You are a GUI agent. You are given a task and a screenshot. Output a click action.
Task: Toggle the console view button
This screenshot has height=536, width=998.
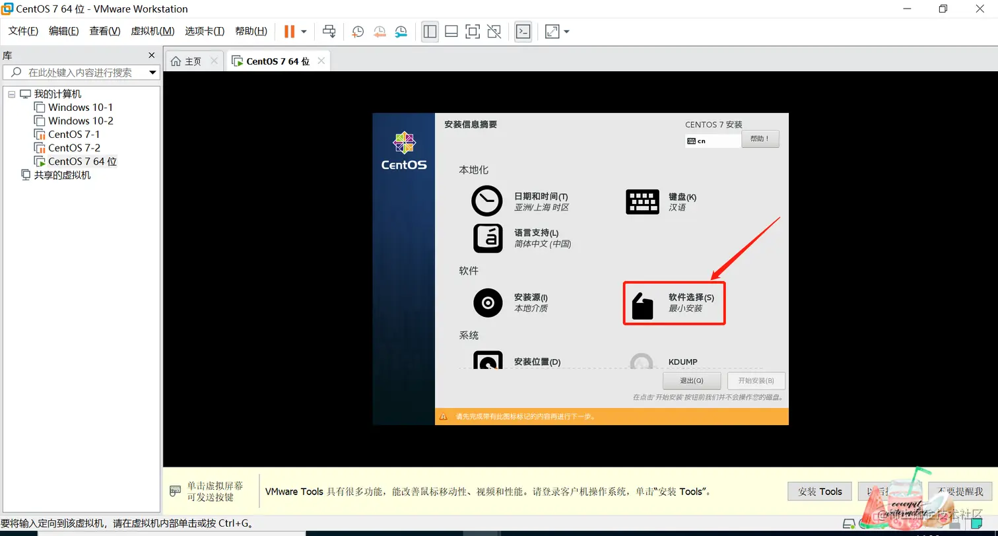523,31
